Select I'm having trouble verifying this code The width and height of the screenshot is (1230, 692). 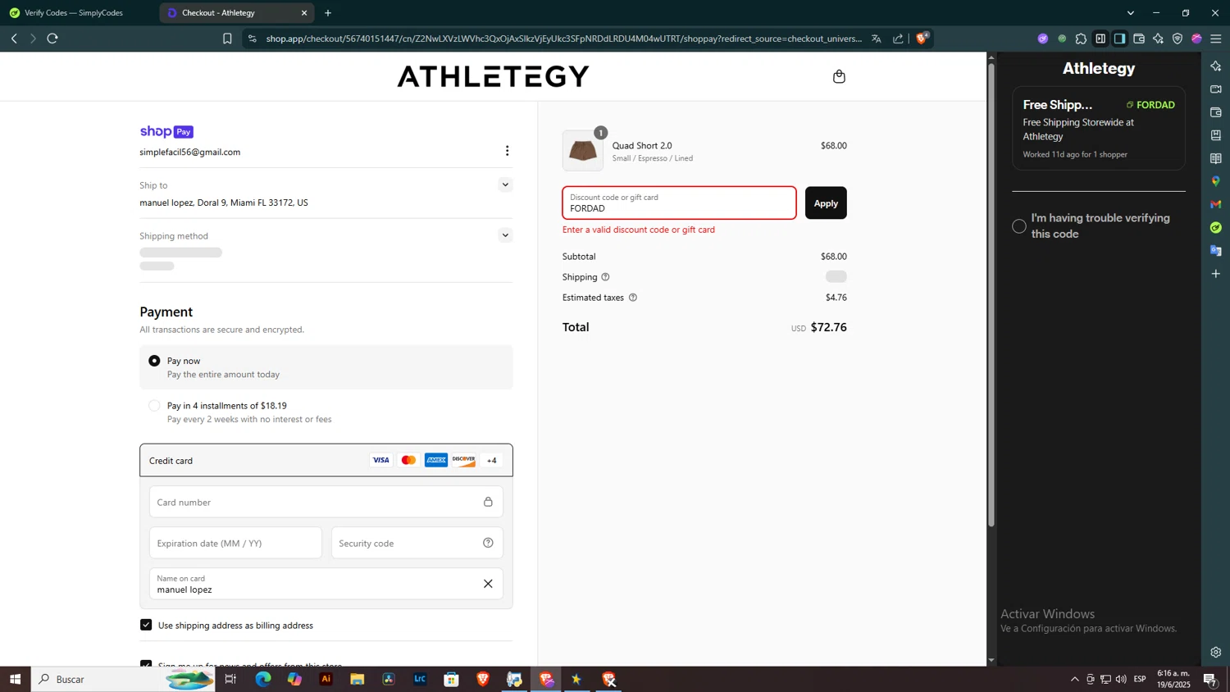point(1019,226)
